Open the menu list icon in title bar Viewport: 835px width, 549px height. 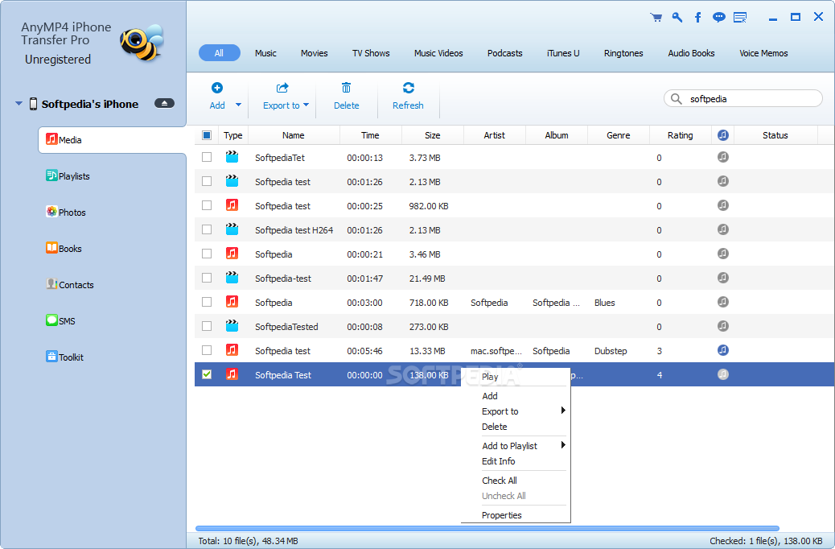point(740,18)
